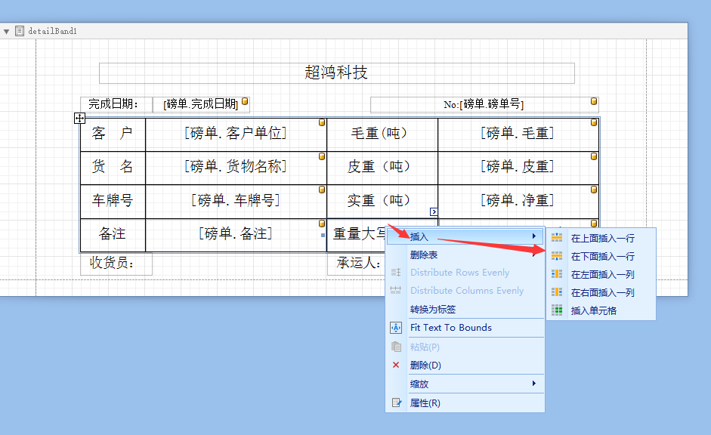This screenshot has width=711, height=435.
Task: Click the insert column right icon
Action: point(557,292)
